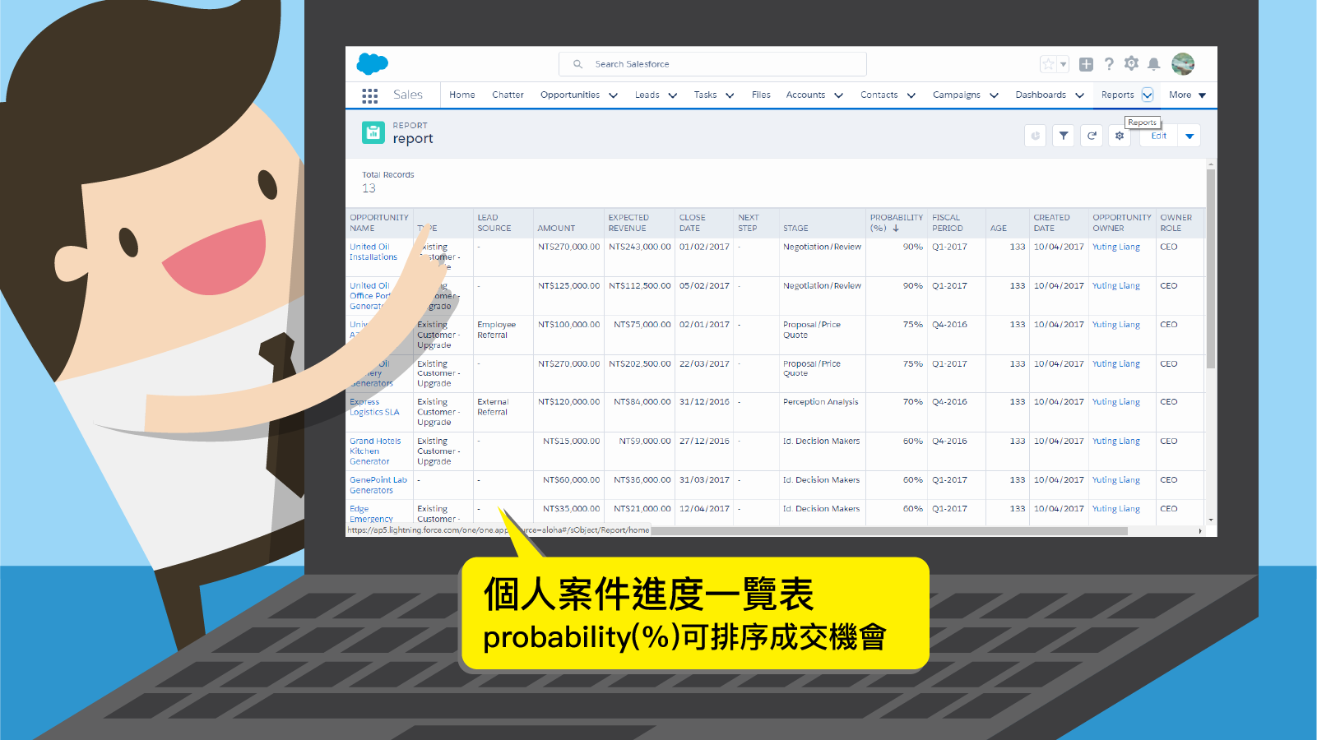Viewport: 1317px width, 740px height.
Task: Go to the Home tab
Action: point(462,95)
